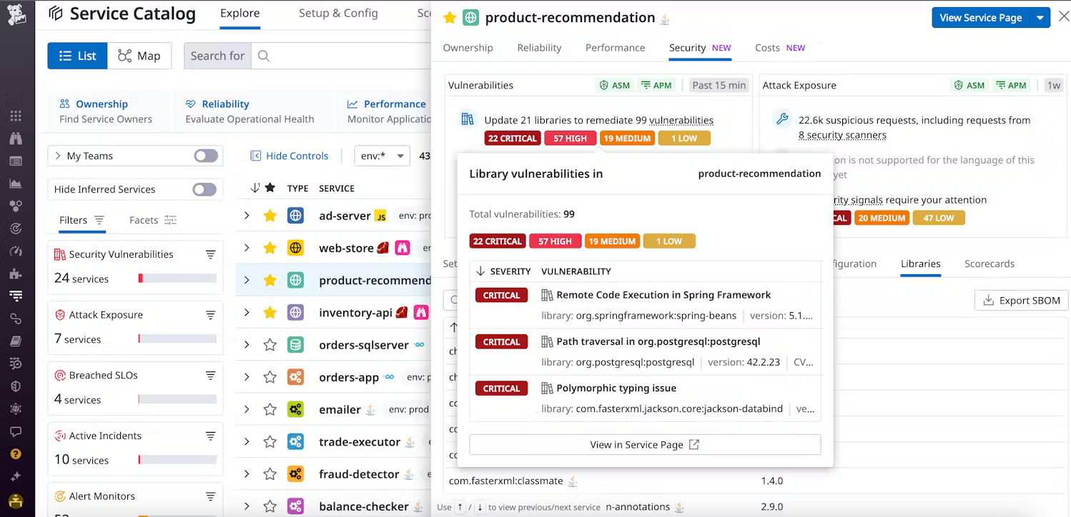Image resolution: width=1071 pixels, height=517 pixels.
Task: Click the View Service Page button
Action: point(981,18)
